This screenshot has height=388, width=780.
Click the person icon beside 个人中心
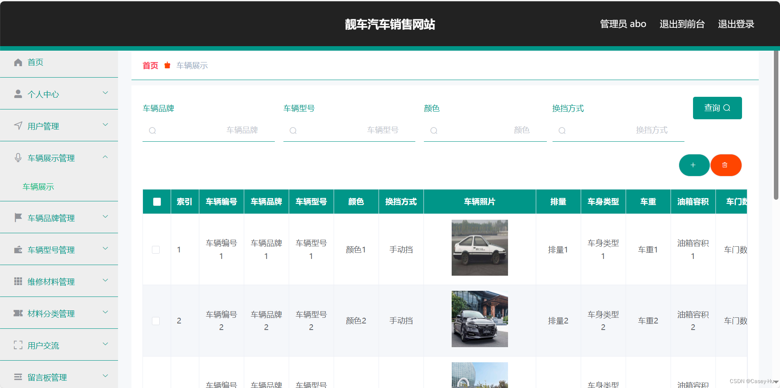coord(18,94)
